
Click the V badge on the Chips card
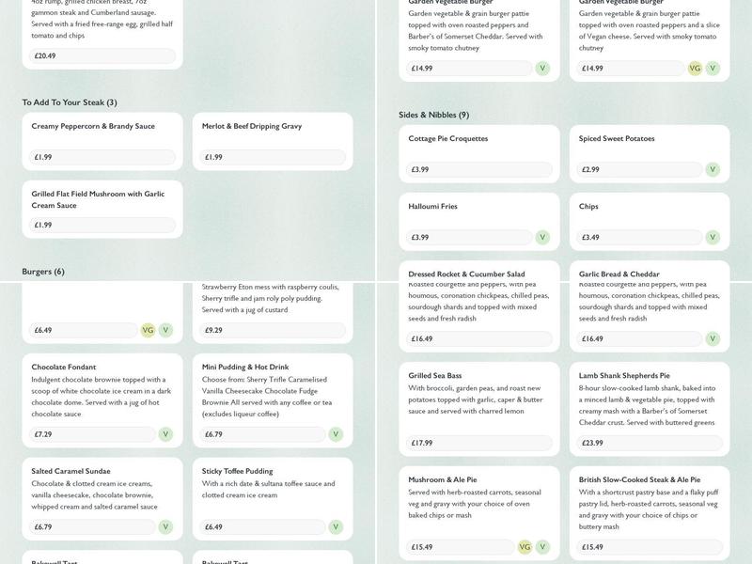pos(713,237)
